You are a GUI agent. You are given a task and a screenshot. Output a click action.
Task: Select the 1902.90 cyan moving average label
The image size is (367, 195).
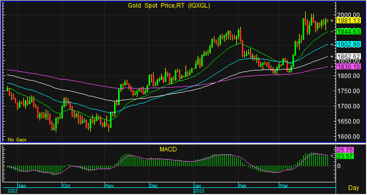(x=349, y=44)
